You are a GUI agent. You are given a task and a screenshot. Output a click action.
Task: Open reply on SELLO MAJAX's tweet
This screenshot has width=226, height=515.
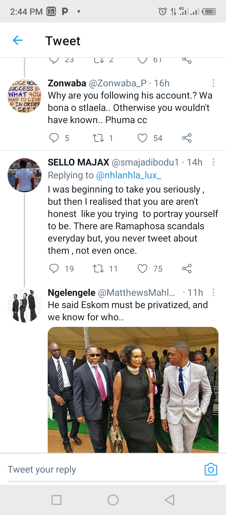(54, 268)
